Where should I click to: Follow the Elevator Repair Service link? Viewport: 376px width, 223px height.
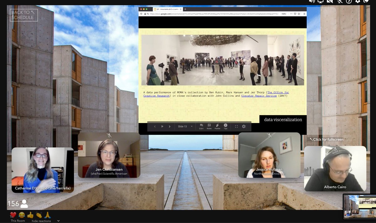[259, 96]
